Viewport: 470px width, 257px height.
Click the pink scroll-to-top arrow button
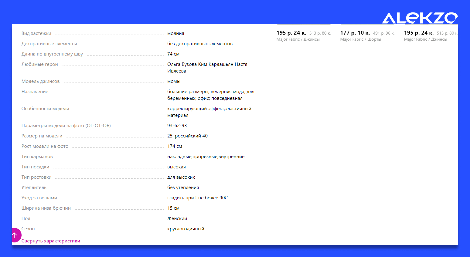pos(15,235)
